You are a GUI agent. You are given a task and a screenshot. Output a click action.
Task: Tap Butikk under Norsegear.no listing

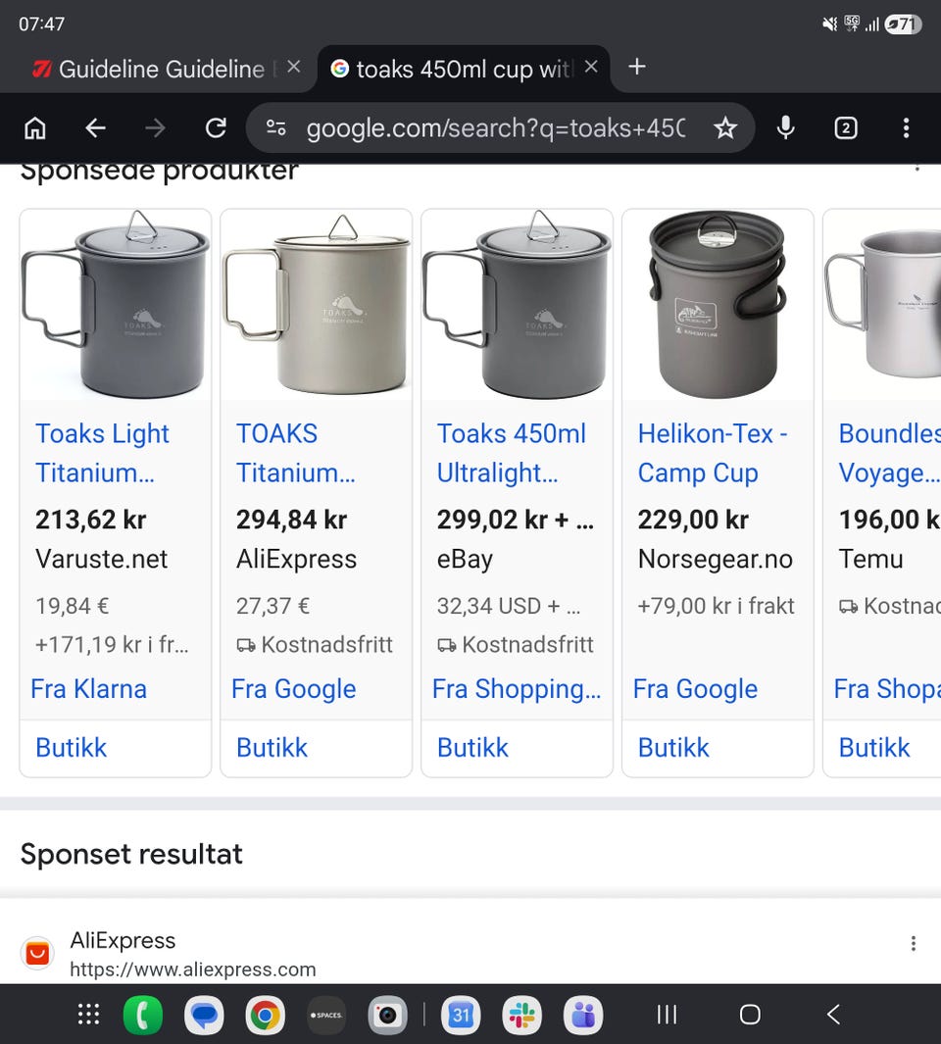coord(673,748)
